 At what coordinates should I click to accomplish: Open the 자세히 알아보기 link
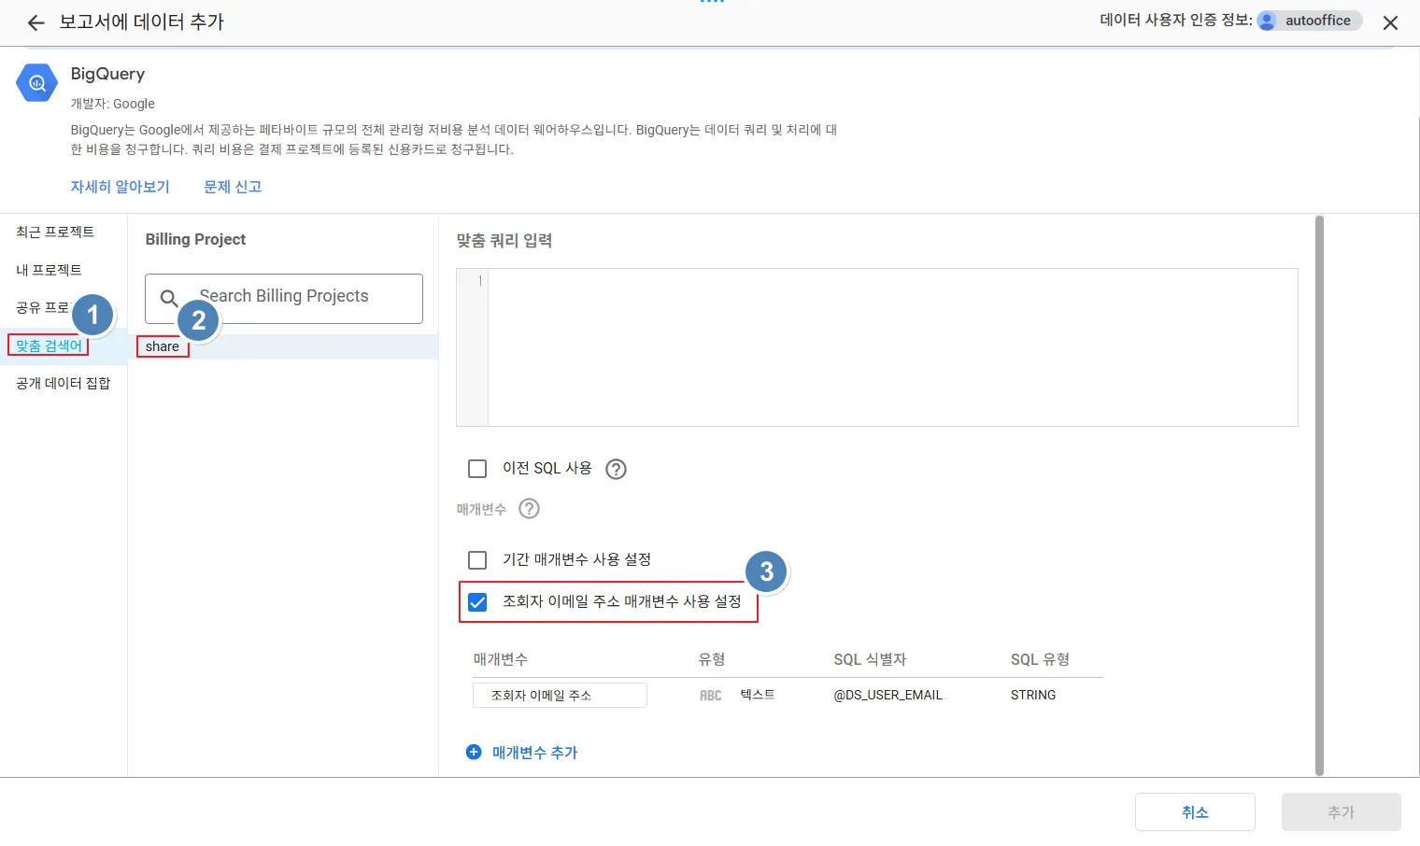click(120, 187)
